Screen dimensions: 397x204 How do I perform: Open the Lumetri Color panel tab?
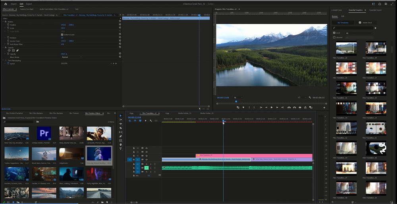[x=337, y=10]
